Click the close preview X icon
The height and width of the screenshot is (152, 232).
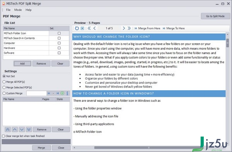82,28
